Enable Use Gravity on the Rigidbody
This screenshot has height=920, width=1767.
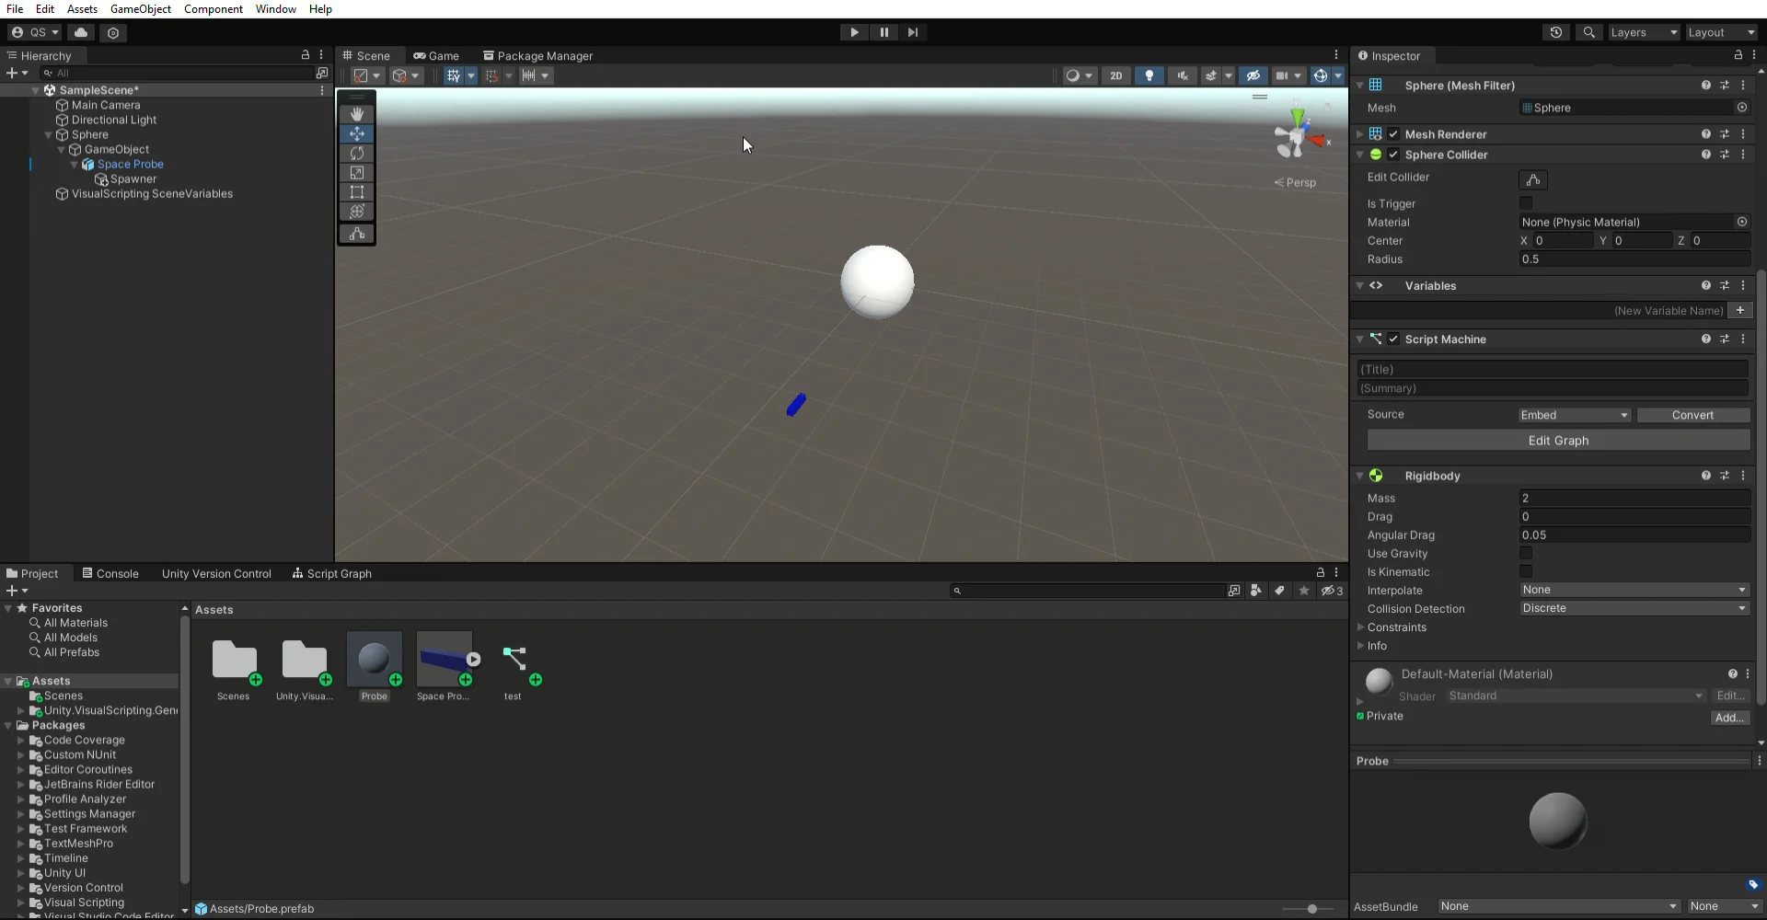(1527, 554)
